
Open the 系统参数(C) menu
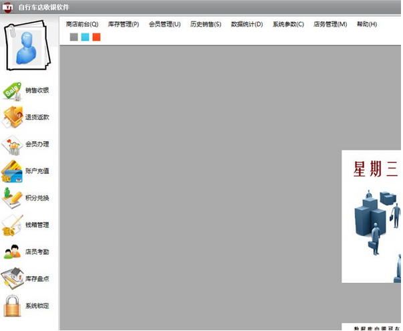point(288,24)
